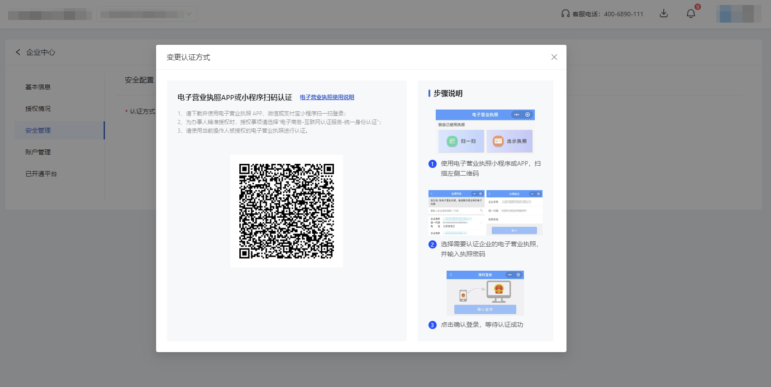The image size is (771, 387).
Task: Open the blurred dropdown in header
Action: coord(147,14)
